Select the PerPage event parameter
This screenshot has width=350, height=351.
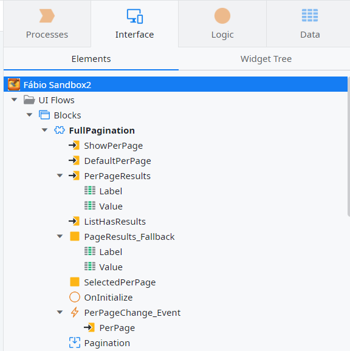click(x=117, y=328)
